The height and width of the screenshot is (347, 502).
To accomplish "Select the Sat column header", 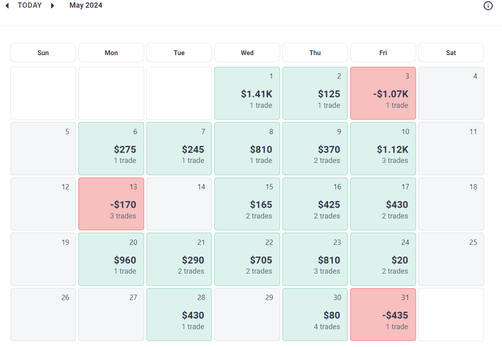I will coord(451,53).
